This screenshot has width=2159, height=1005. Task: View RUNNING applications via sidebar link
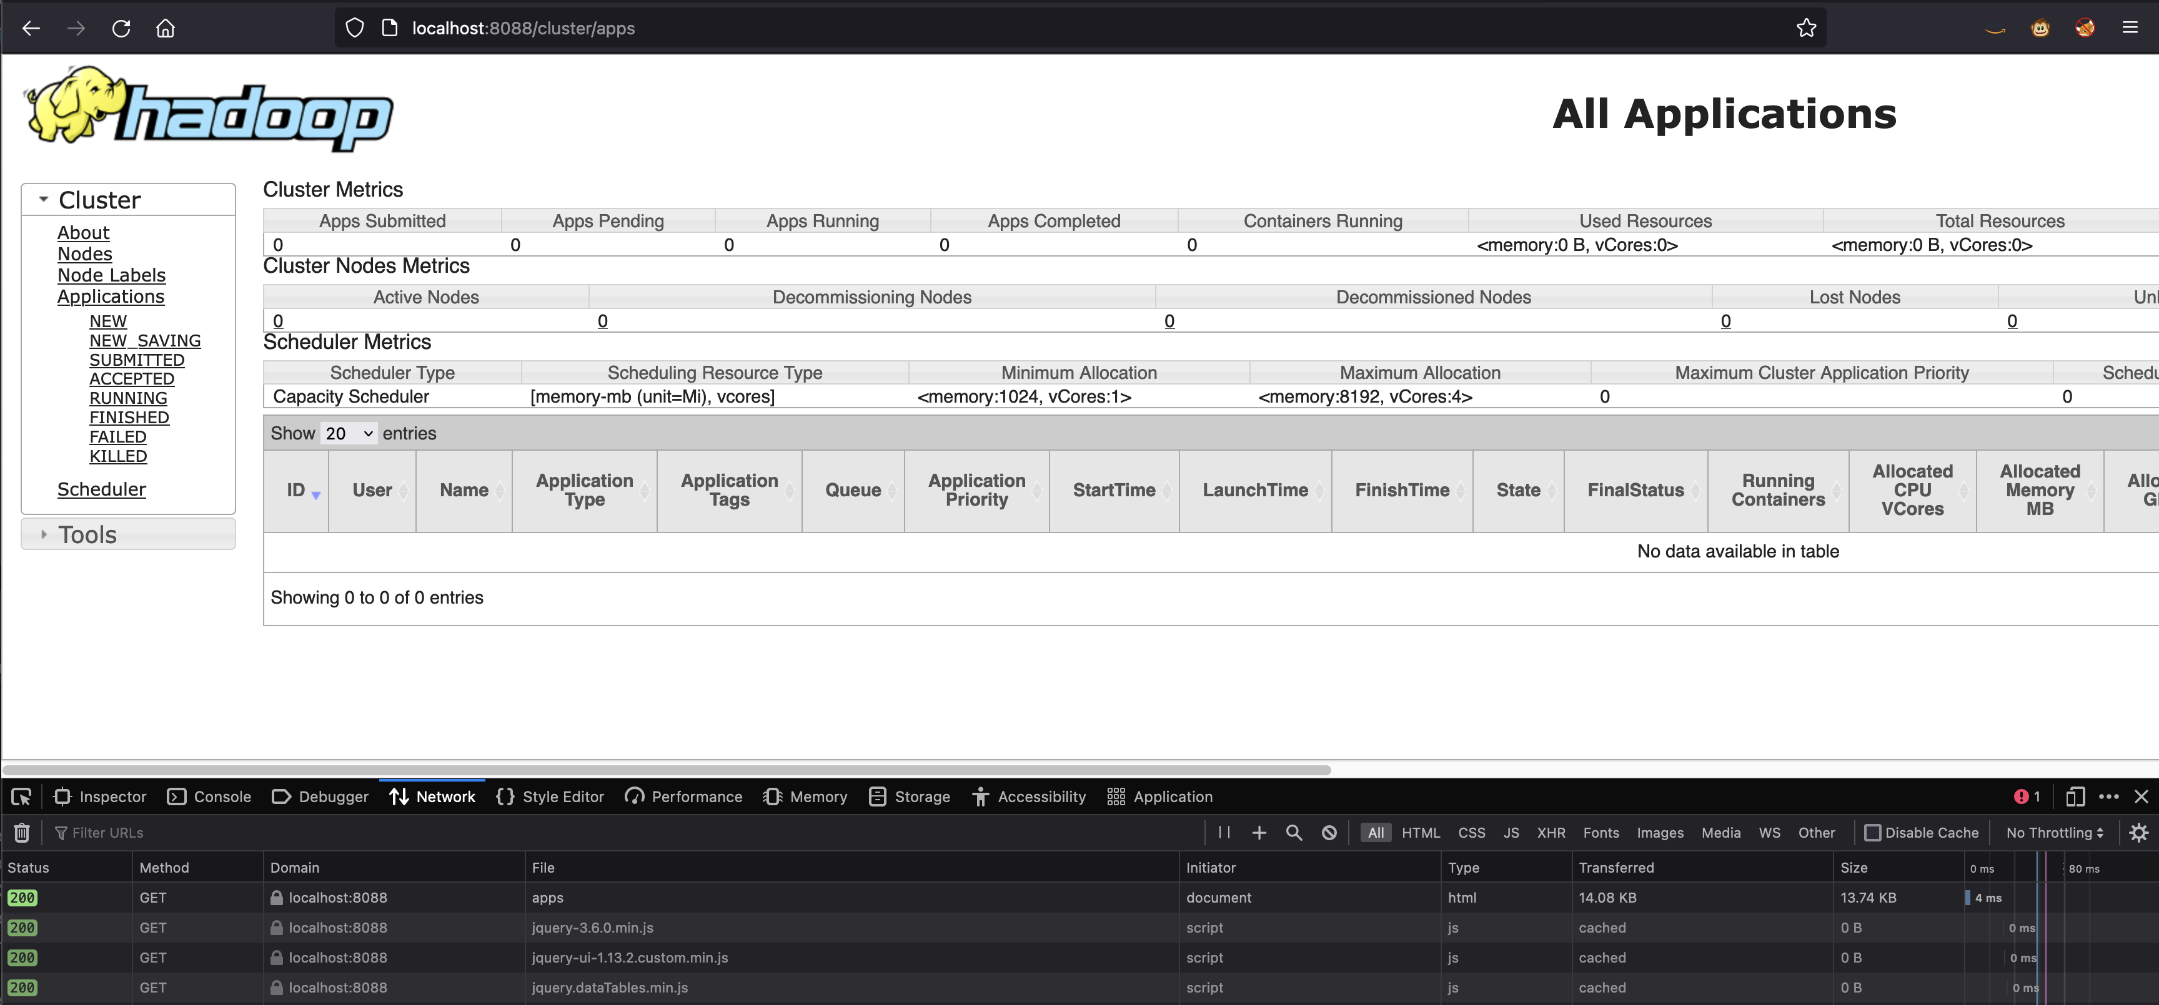[x=127, y=398]
